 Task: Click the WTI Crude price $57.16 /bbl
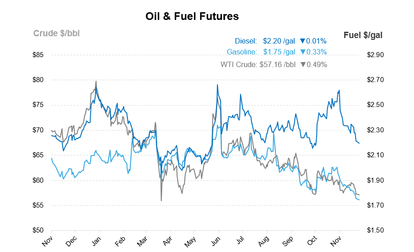[278, 64]
